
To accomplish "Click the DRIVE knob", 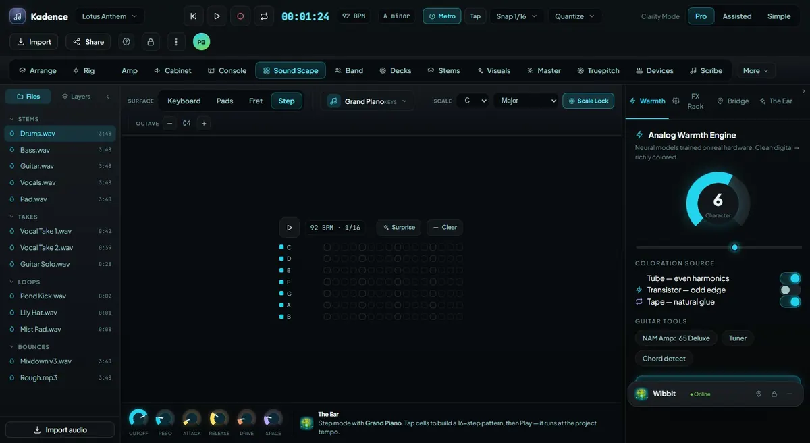I will [x=246, y=418].
